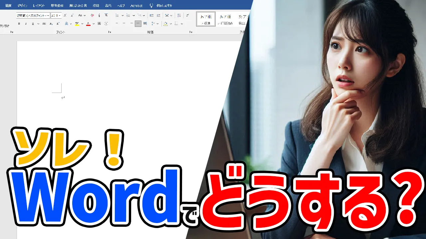Apply strikethrough formatting

(44, 23)
